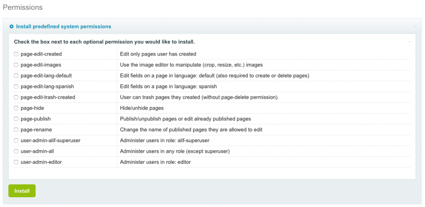Viewport: 425px width, 207px height.
Task: Collapse Install predefined system permissions header
Action: (x=63, y=27)
